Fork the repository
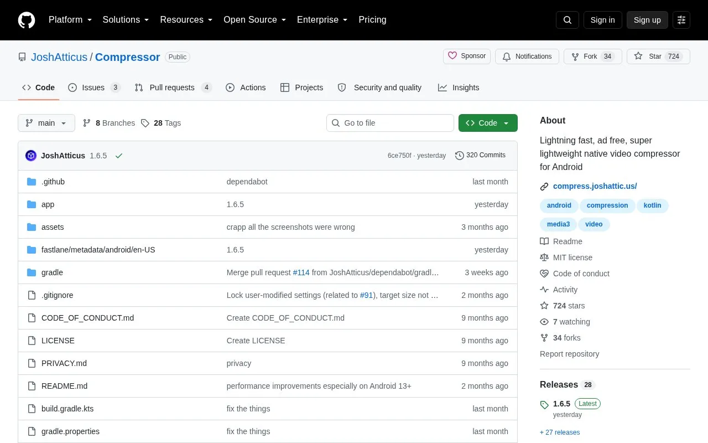Screen dimensions: 708x443 coord(592,56)
